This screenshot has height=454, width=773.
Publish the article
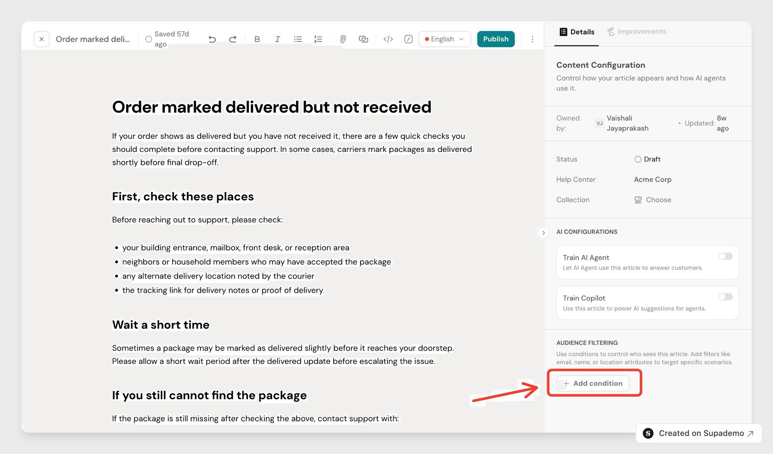(496, 39)
